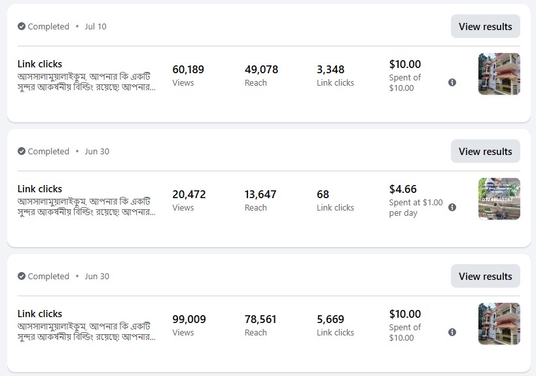Click Completed checkmark icon for Jul 10 ad

click(x=22, y=26)
